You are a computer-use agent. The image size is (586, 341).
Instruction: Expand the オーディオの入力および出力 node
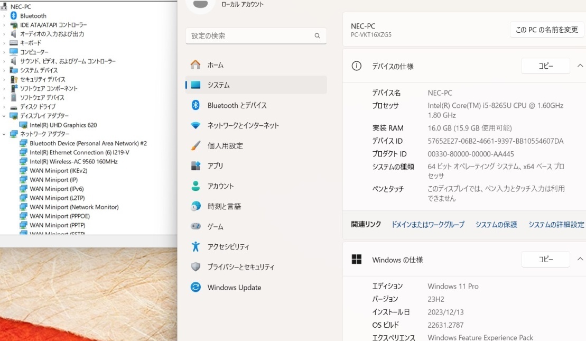(x=4, y=34)
